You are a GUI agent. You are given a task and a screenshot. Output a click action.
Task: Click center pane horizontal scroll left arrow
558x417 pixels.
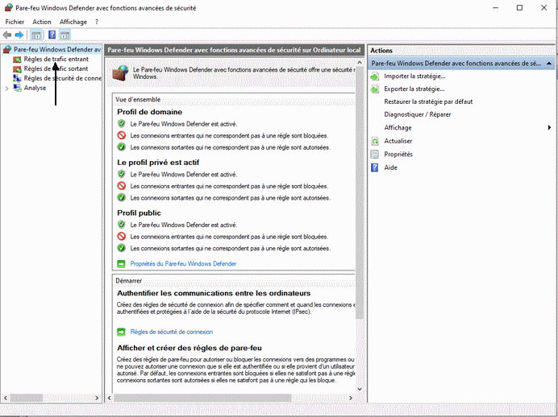tap(110, 398)
